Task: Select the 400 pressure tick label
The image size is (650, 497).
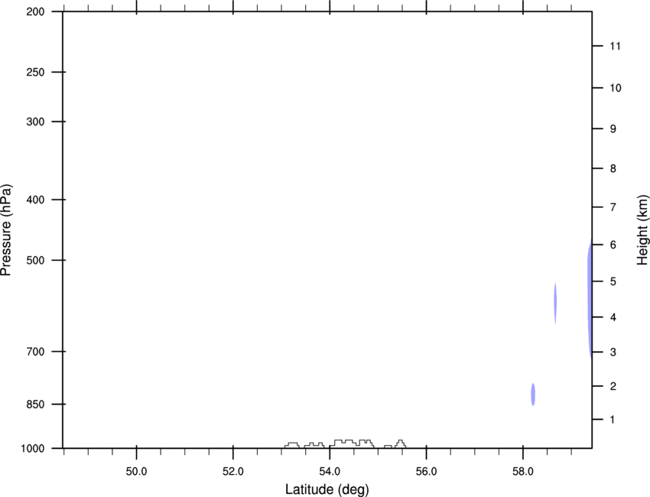Action: point(35,200)
